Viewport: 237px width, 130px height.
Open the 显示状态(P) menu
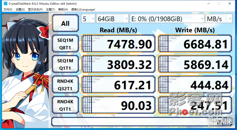[x=35, y=10]
